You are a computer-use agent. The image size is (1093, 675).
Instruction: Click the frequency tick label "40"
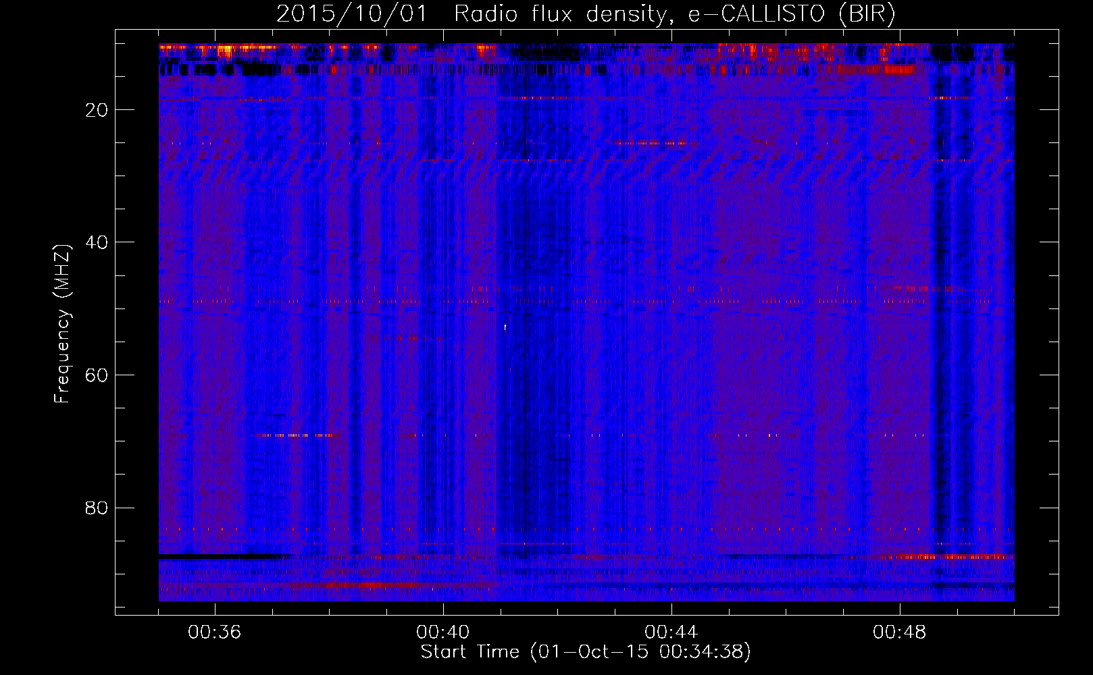pyautogui.click(x=97, y=242)
